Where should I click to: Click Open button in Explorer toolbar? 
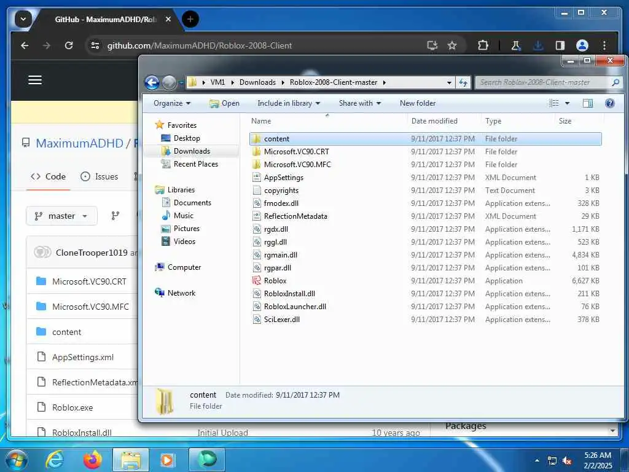click(224, 103)
